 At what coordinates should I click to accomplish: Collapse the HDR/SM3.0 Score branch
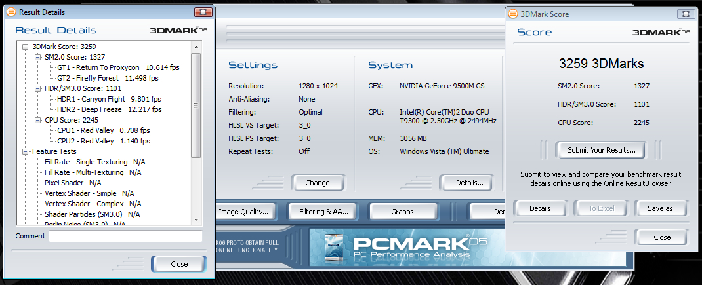click(x=38, y=88)
